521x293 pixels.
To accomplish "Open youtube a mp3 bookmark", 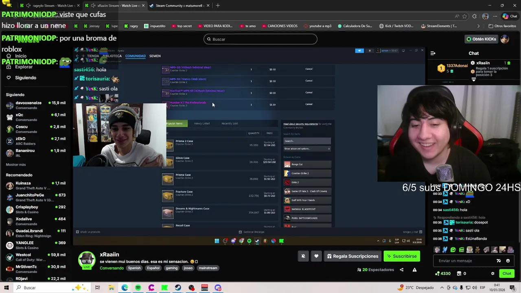I will pos(317,26).
